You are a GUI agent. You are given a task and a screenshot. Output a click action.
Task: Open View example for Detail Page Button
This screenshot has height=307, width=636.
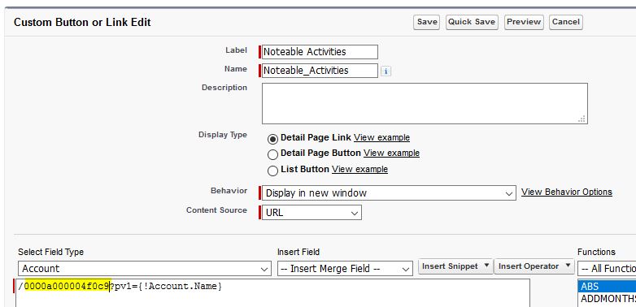coord(391,153)
